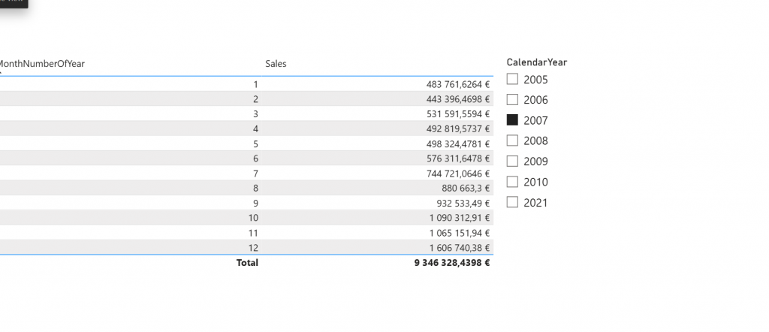Select month 12 row number cell
The width and height of the screenshot is (769, 332).
click(x=255, y=247)
